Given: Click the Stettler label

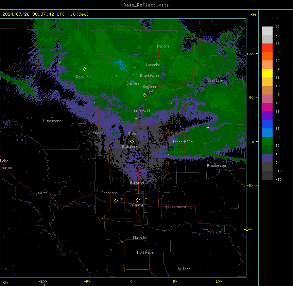Looking at the screenshot, I should coord(216,81).
